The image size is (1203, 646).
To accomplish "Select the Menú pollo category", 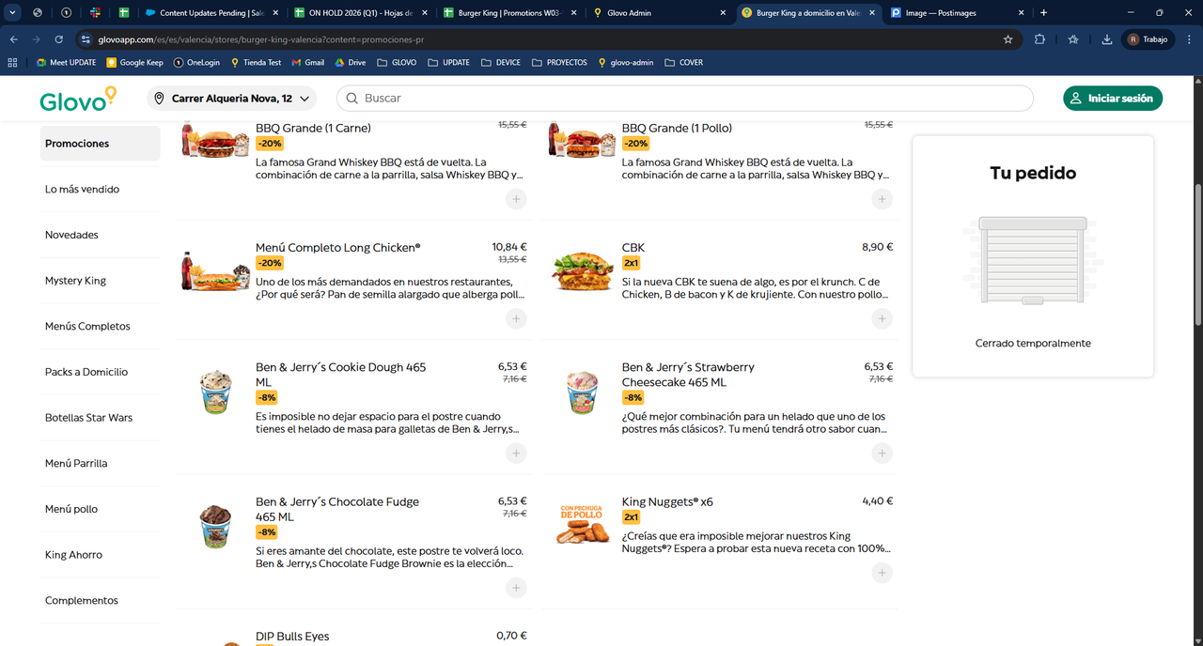I will pos(101,509).
